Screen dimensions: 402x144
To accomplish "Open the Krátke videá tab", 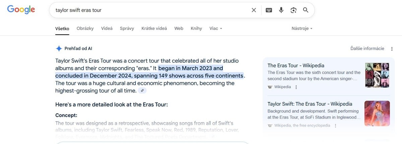I will click(154, 29).
